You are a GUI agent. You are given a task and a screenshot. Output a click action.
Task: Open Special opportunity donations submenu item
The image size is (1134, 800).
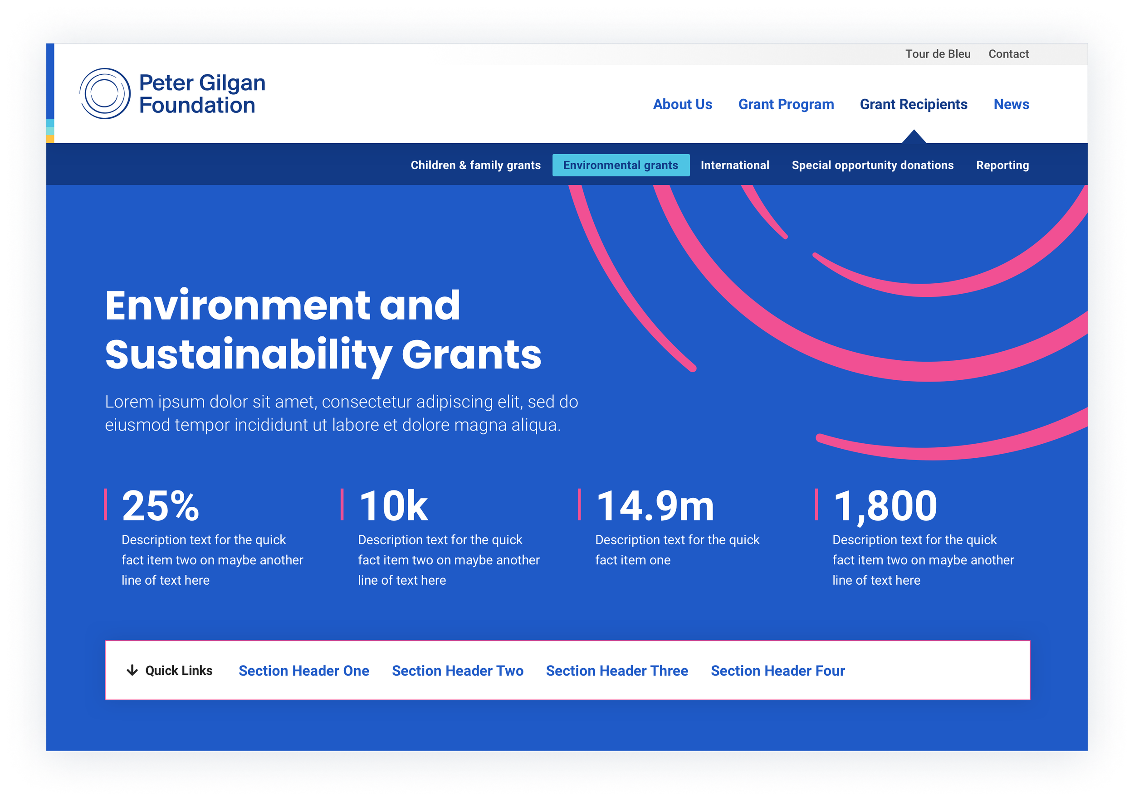[x=872, y=165]
